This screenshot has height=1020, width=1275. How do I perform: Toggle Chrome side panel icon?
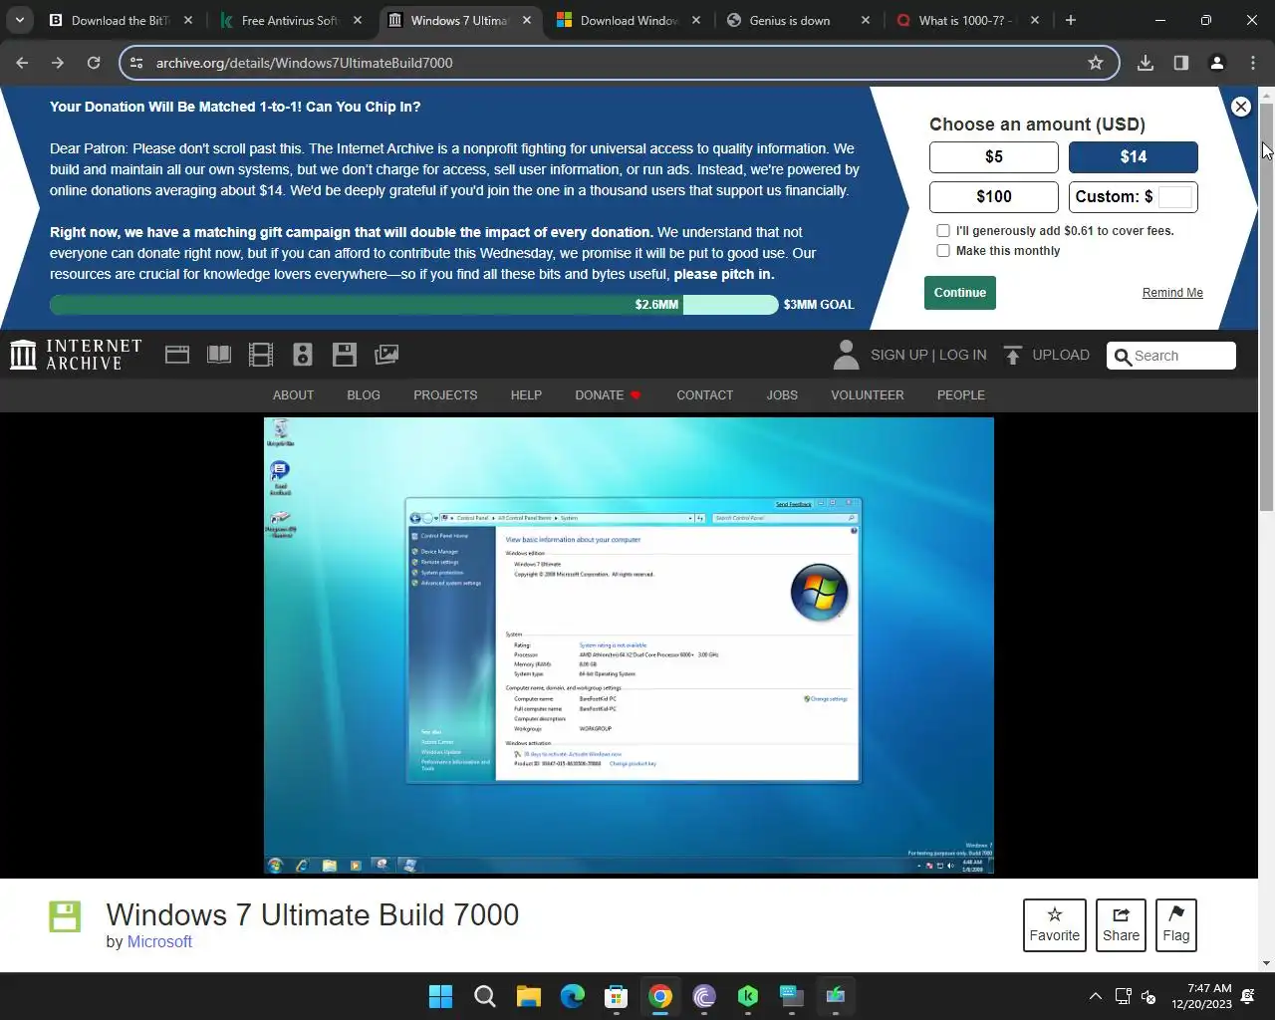coord(1181,63)
